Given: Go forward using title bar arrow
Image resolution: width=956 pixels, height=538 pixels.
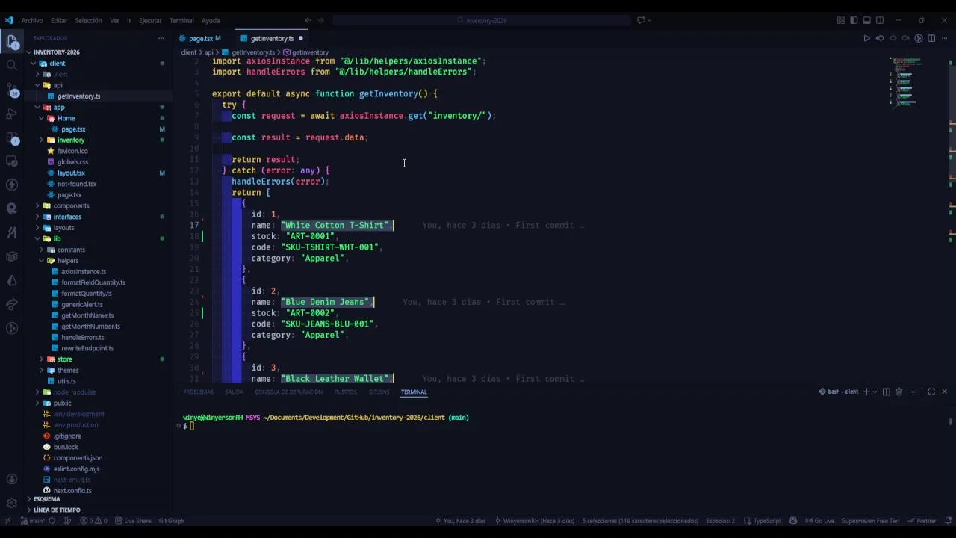Looking at the screenshot, I should [321, 20].
